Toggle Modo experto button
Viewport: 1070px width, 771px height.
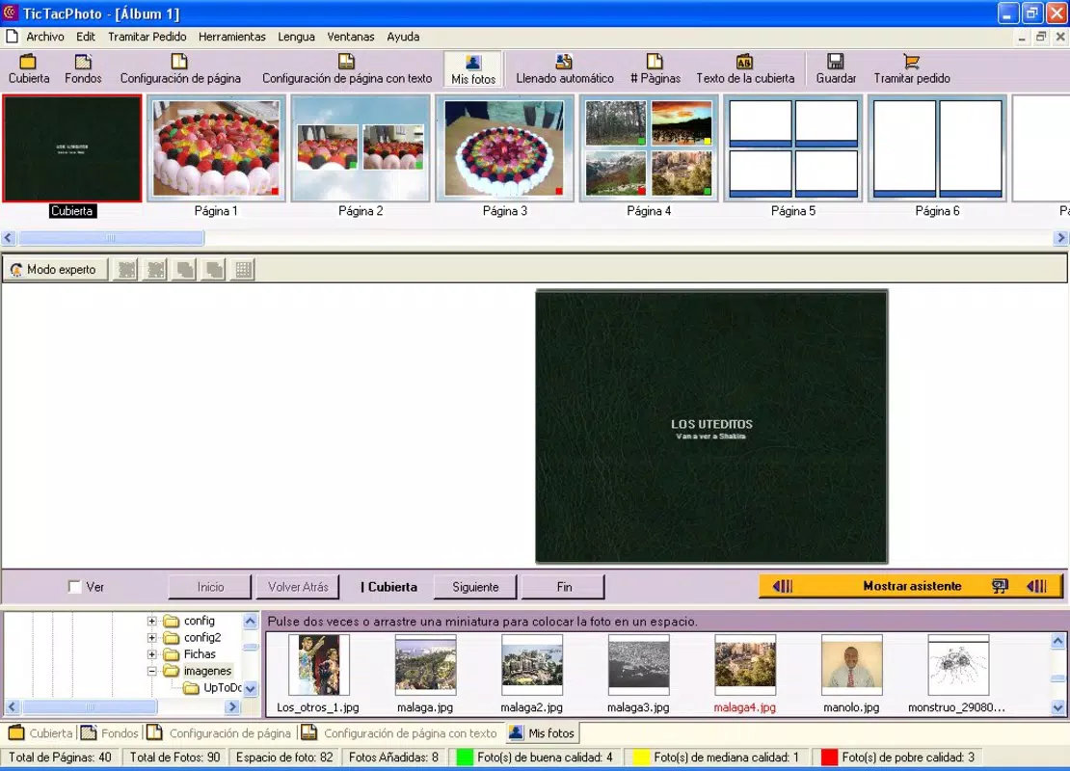click(56, 270)
